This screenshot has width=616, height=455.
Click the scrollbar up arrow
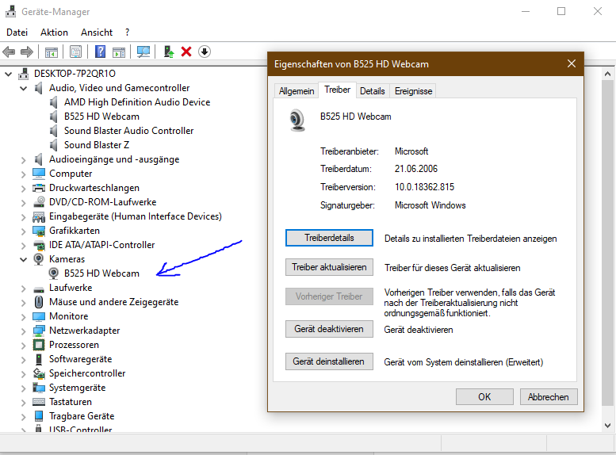(x=607, y=74)
